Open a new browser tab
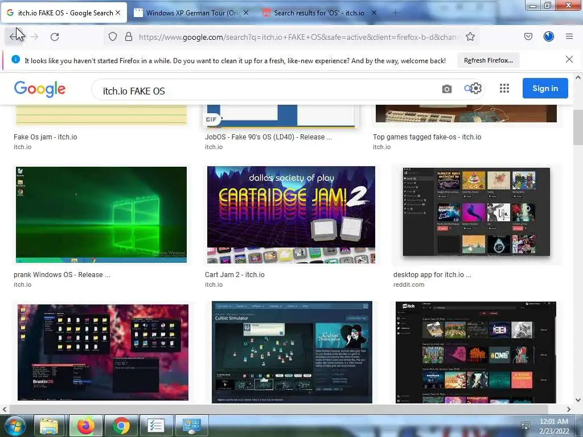583x437 pixels. (395, 13)
